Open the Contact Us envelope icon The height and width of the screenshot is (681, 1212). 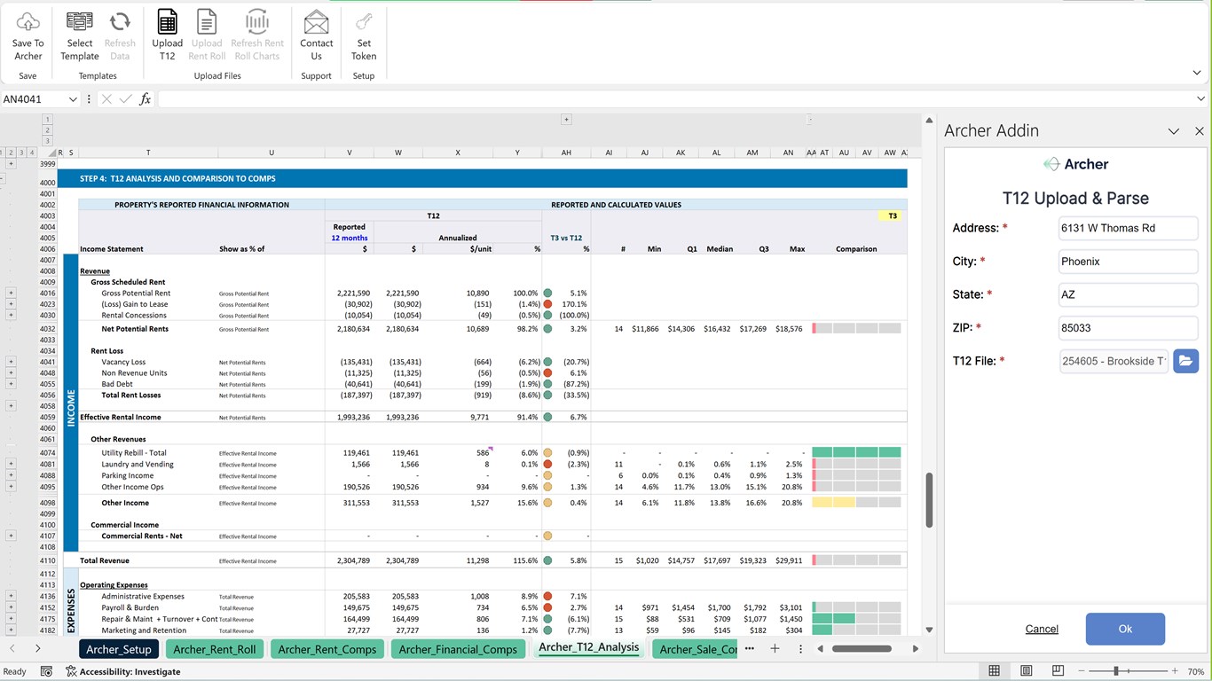click(x=316, y=22)
